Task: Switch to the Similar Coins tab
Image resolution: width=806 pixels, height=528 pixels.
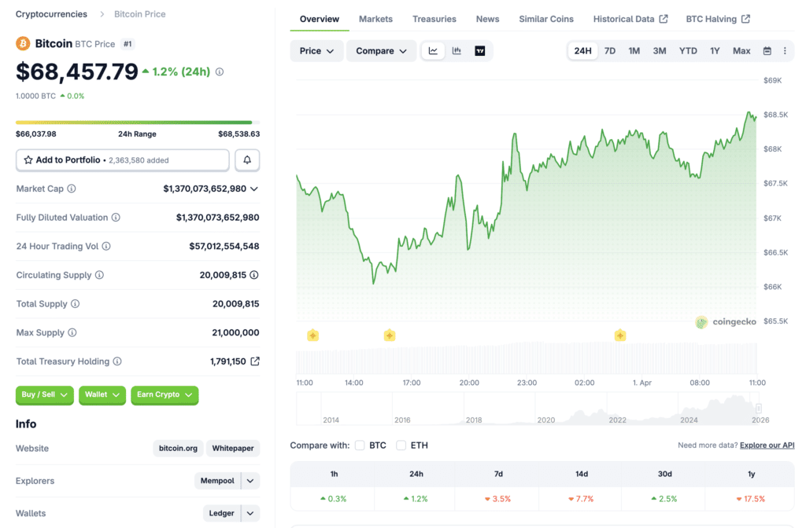Action: (x=546, y=19)
